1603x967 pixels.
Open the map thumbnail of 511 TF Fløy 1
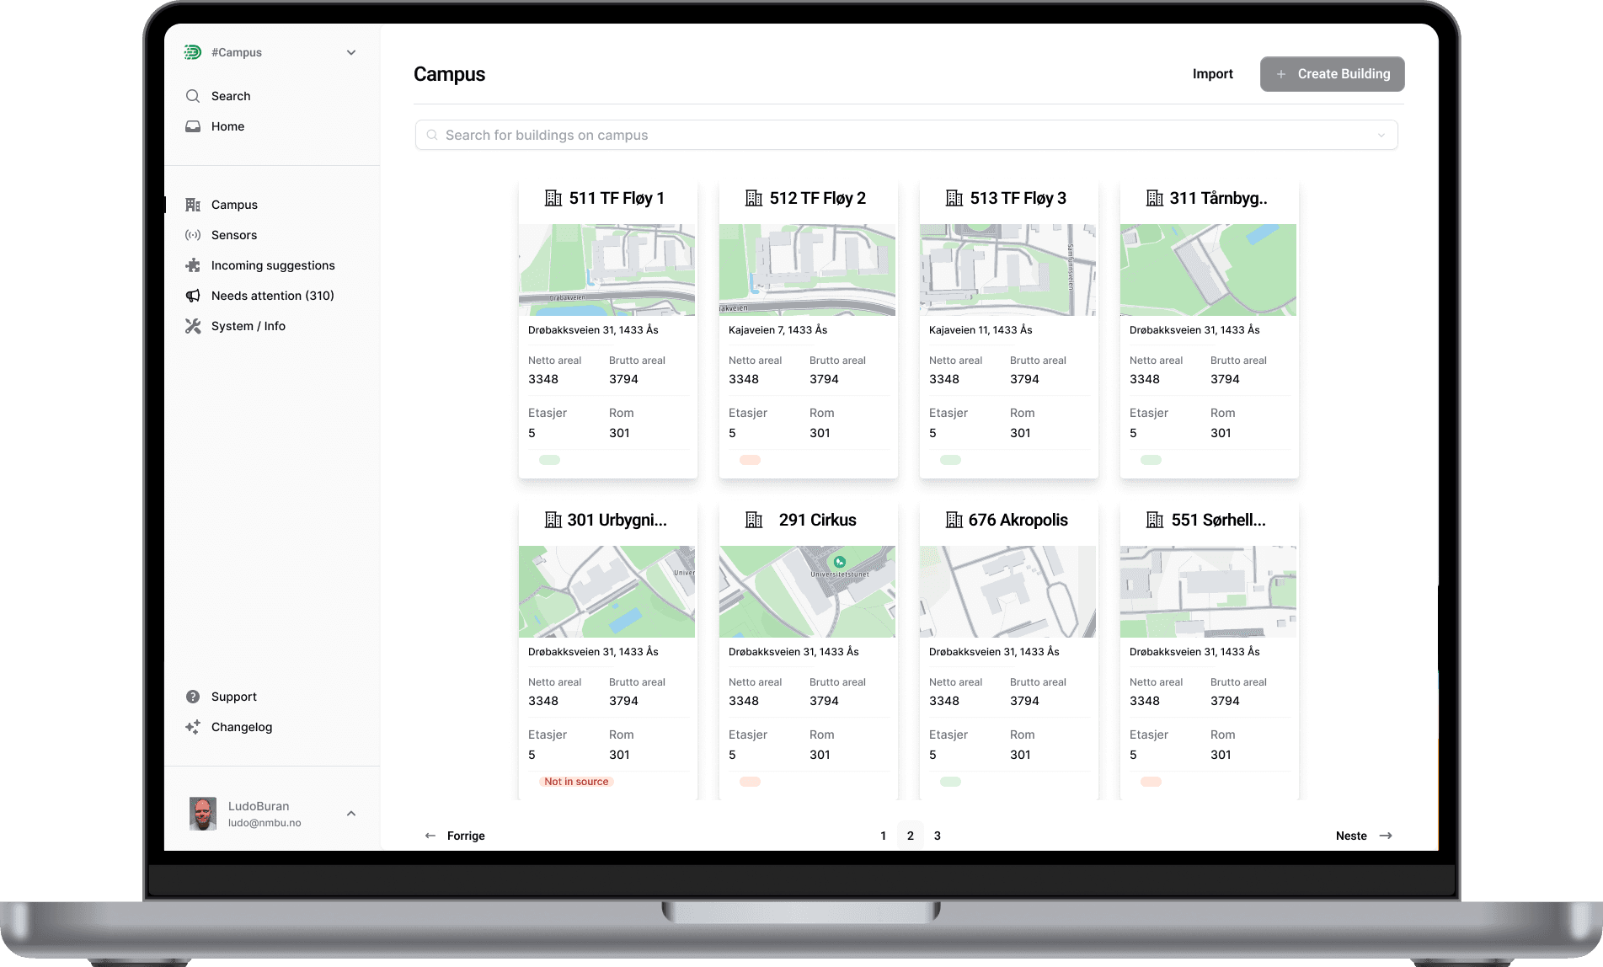click(606, 270)
